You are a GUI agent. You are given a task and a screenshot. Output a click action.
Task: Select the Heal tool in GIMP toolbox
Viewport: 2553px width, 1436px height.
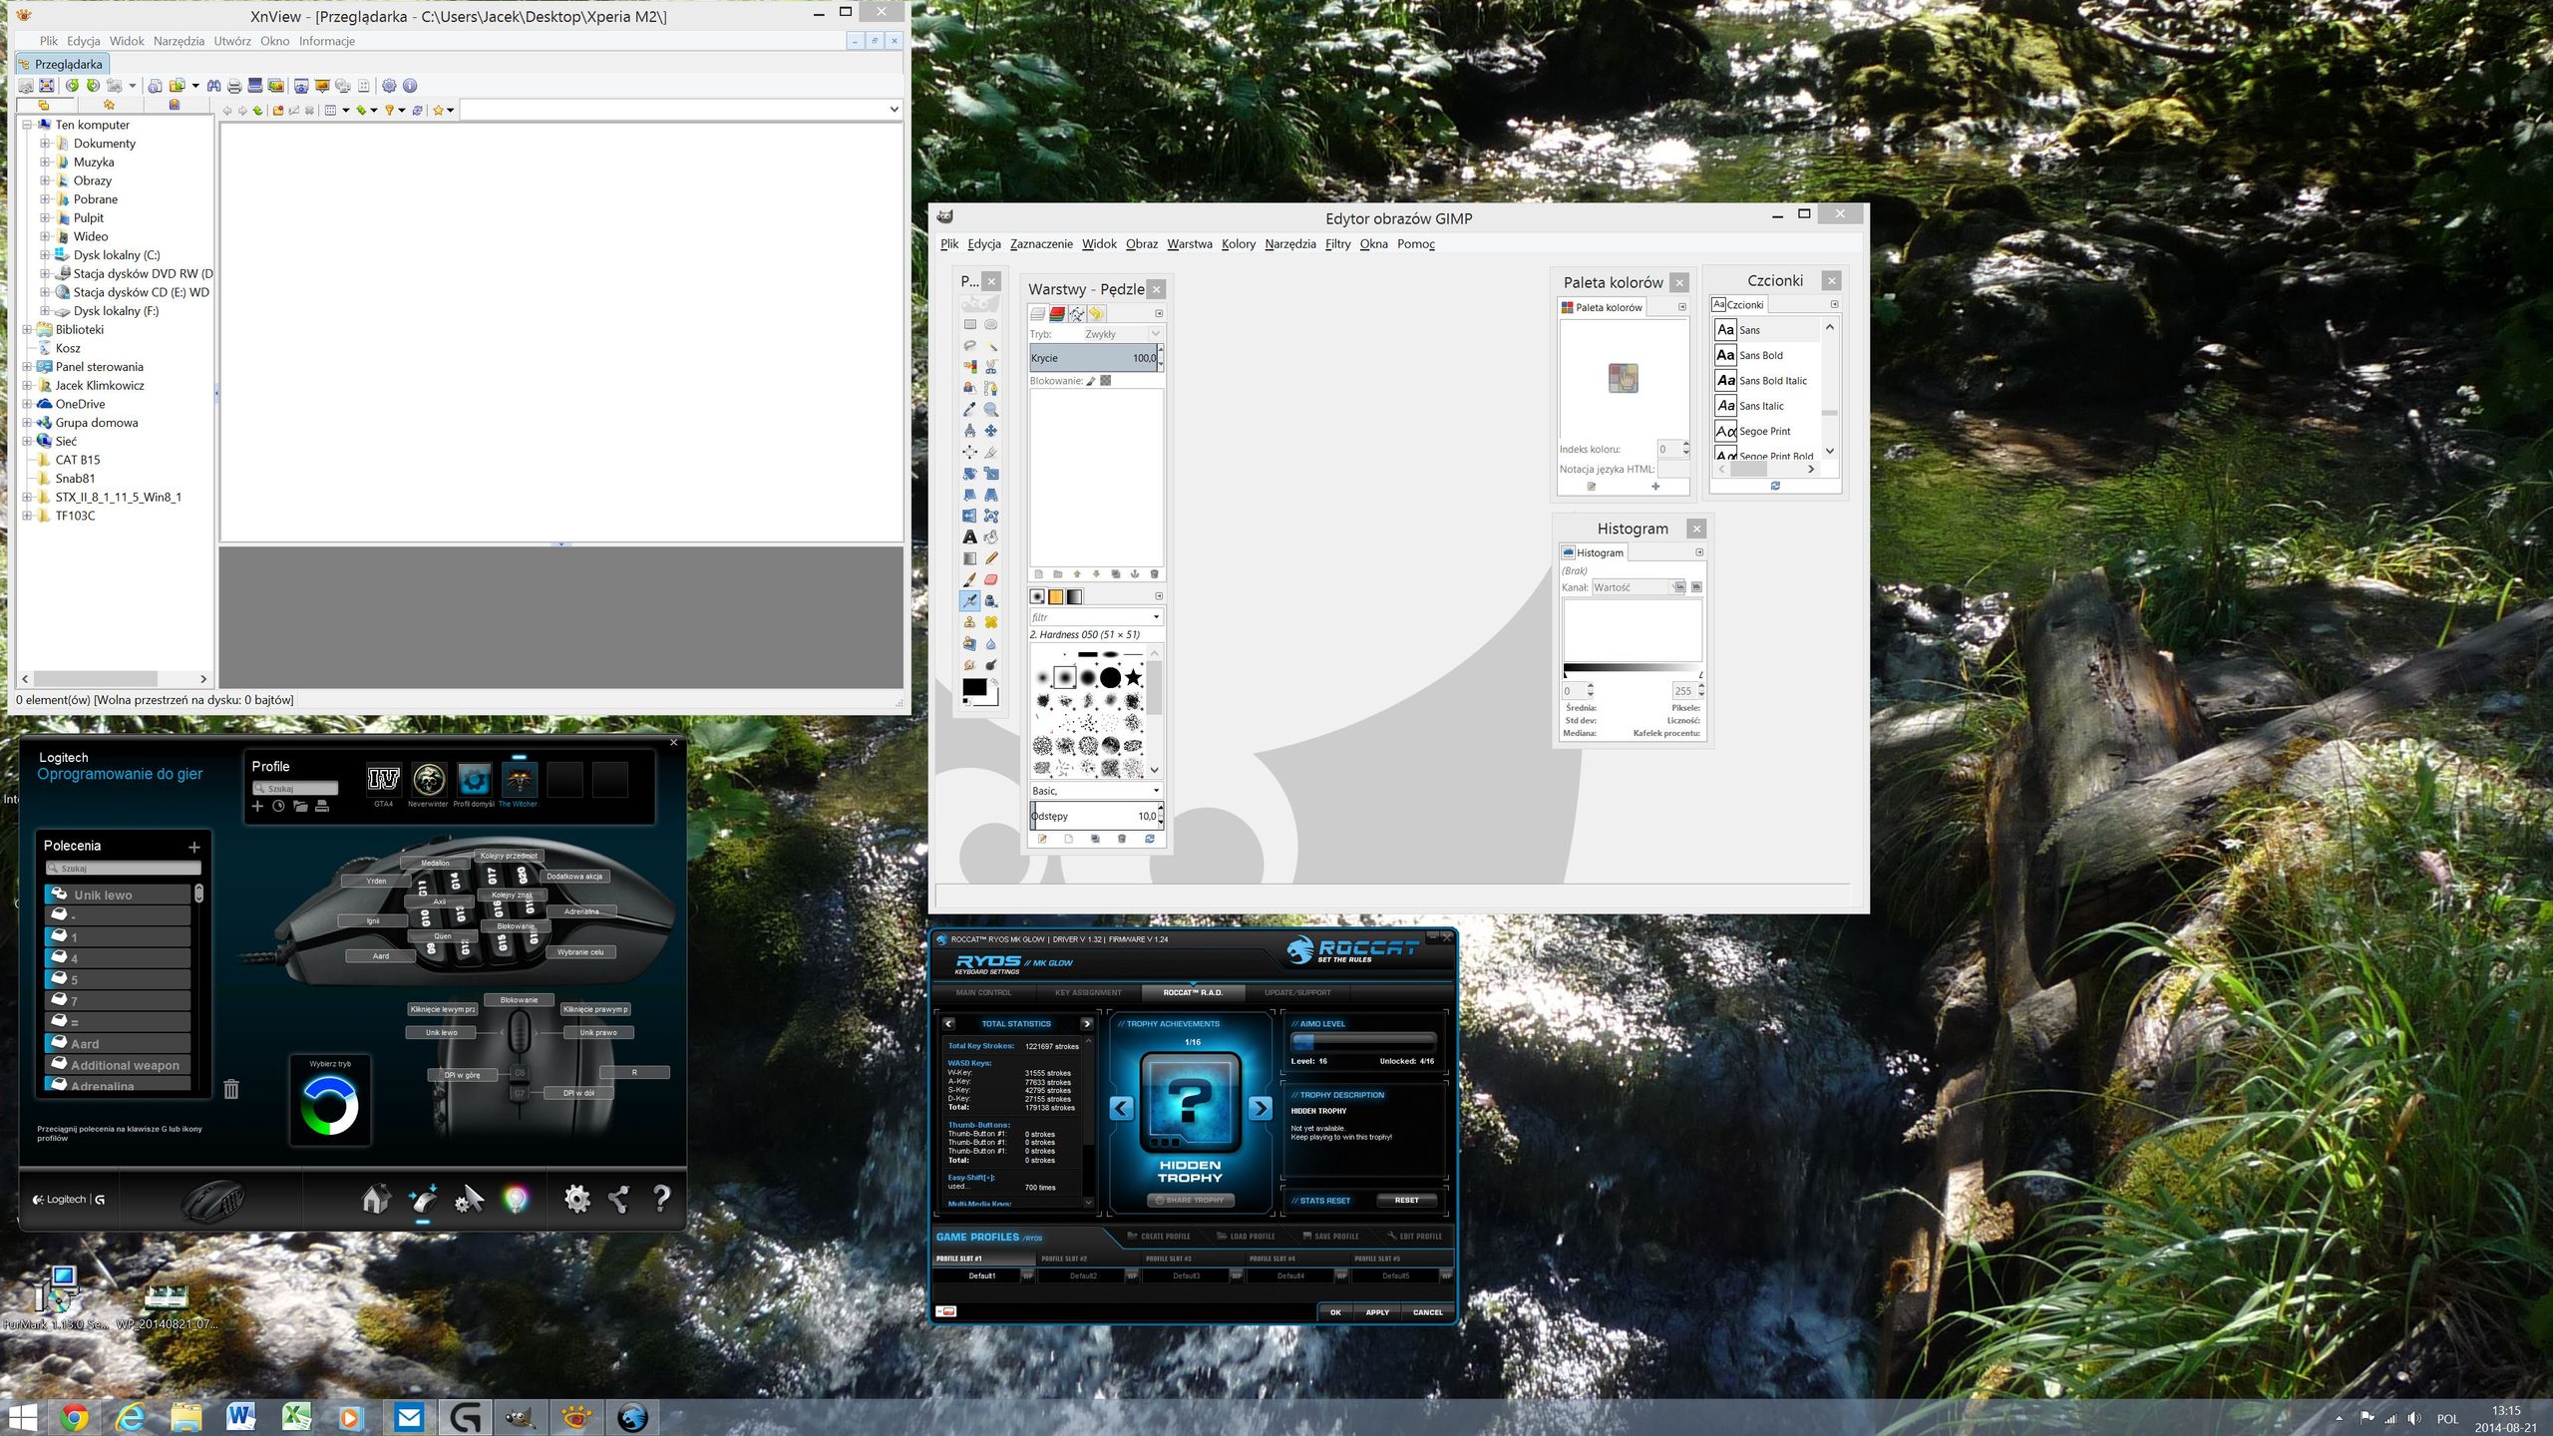point(990,622)
